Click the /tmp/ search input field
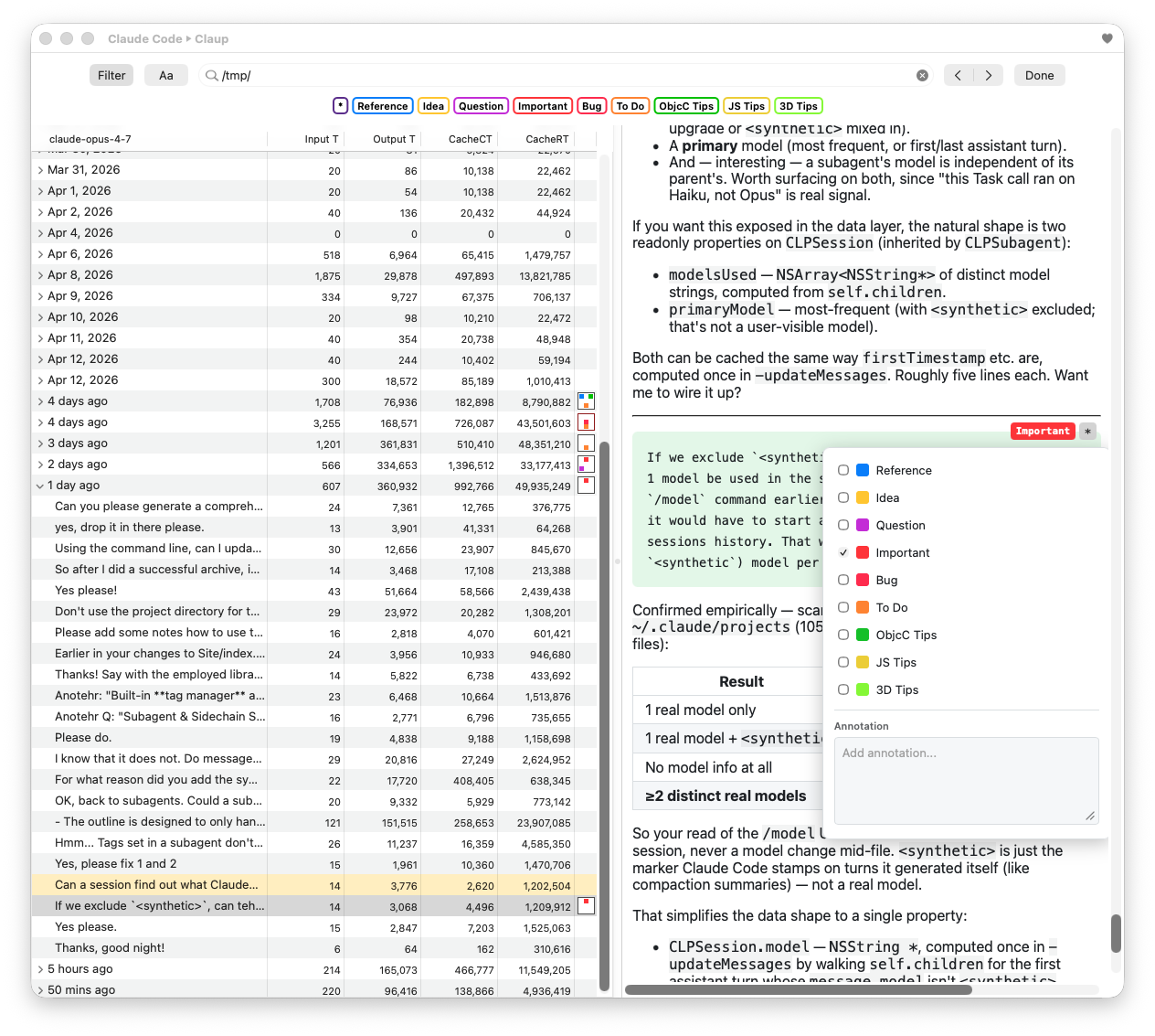 [x=567, y=76]
